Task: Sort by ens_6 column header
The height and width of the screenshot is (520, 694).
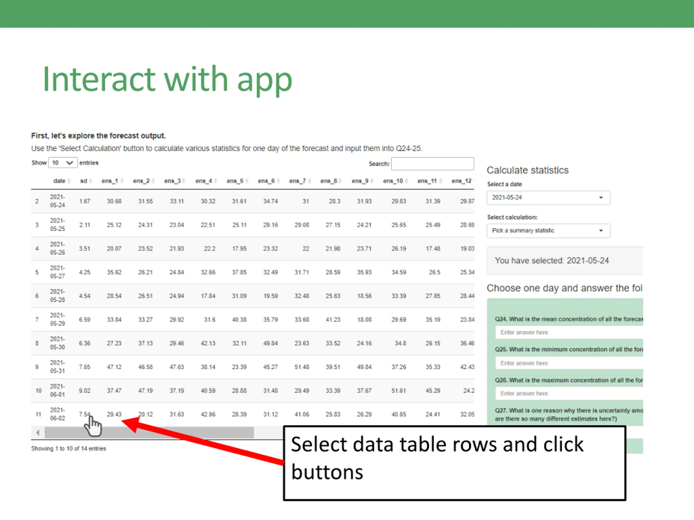Action: (x=269, y=181)
